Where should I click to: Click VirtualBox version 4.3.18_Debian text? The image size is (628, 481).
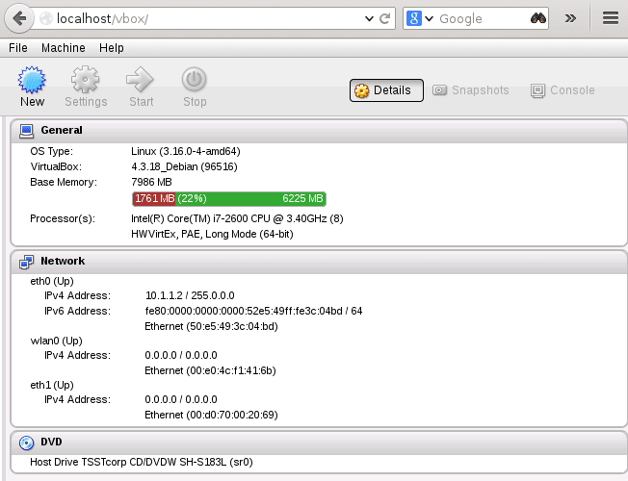(x=184, y=166)
